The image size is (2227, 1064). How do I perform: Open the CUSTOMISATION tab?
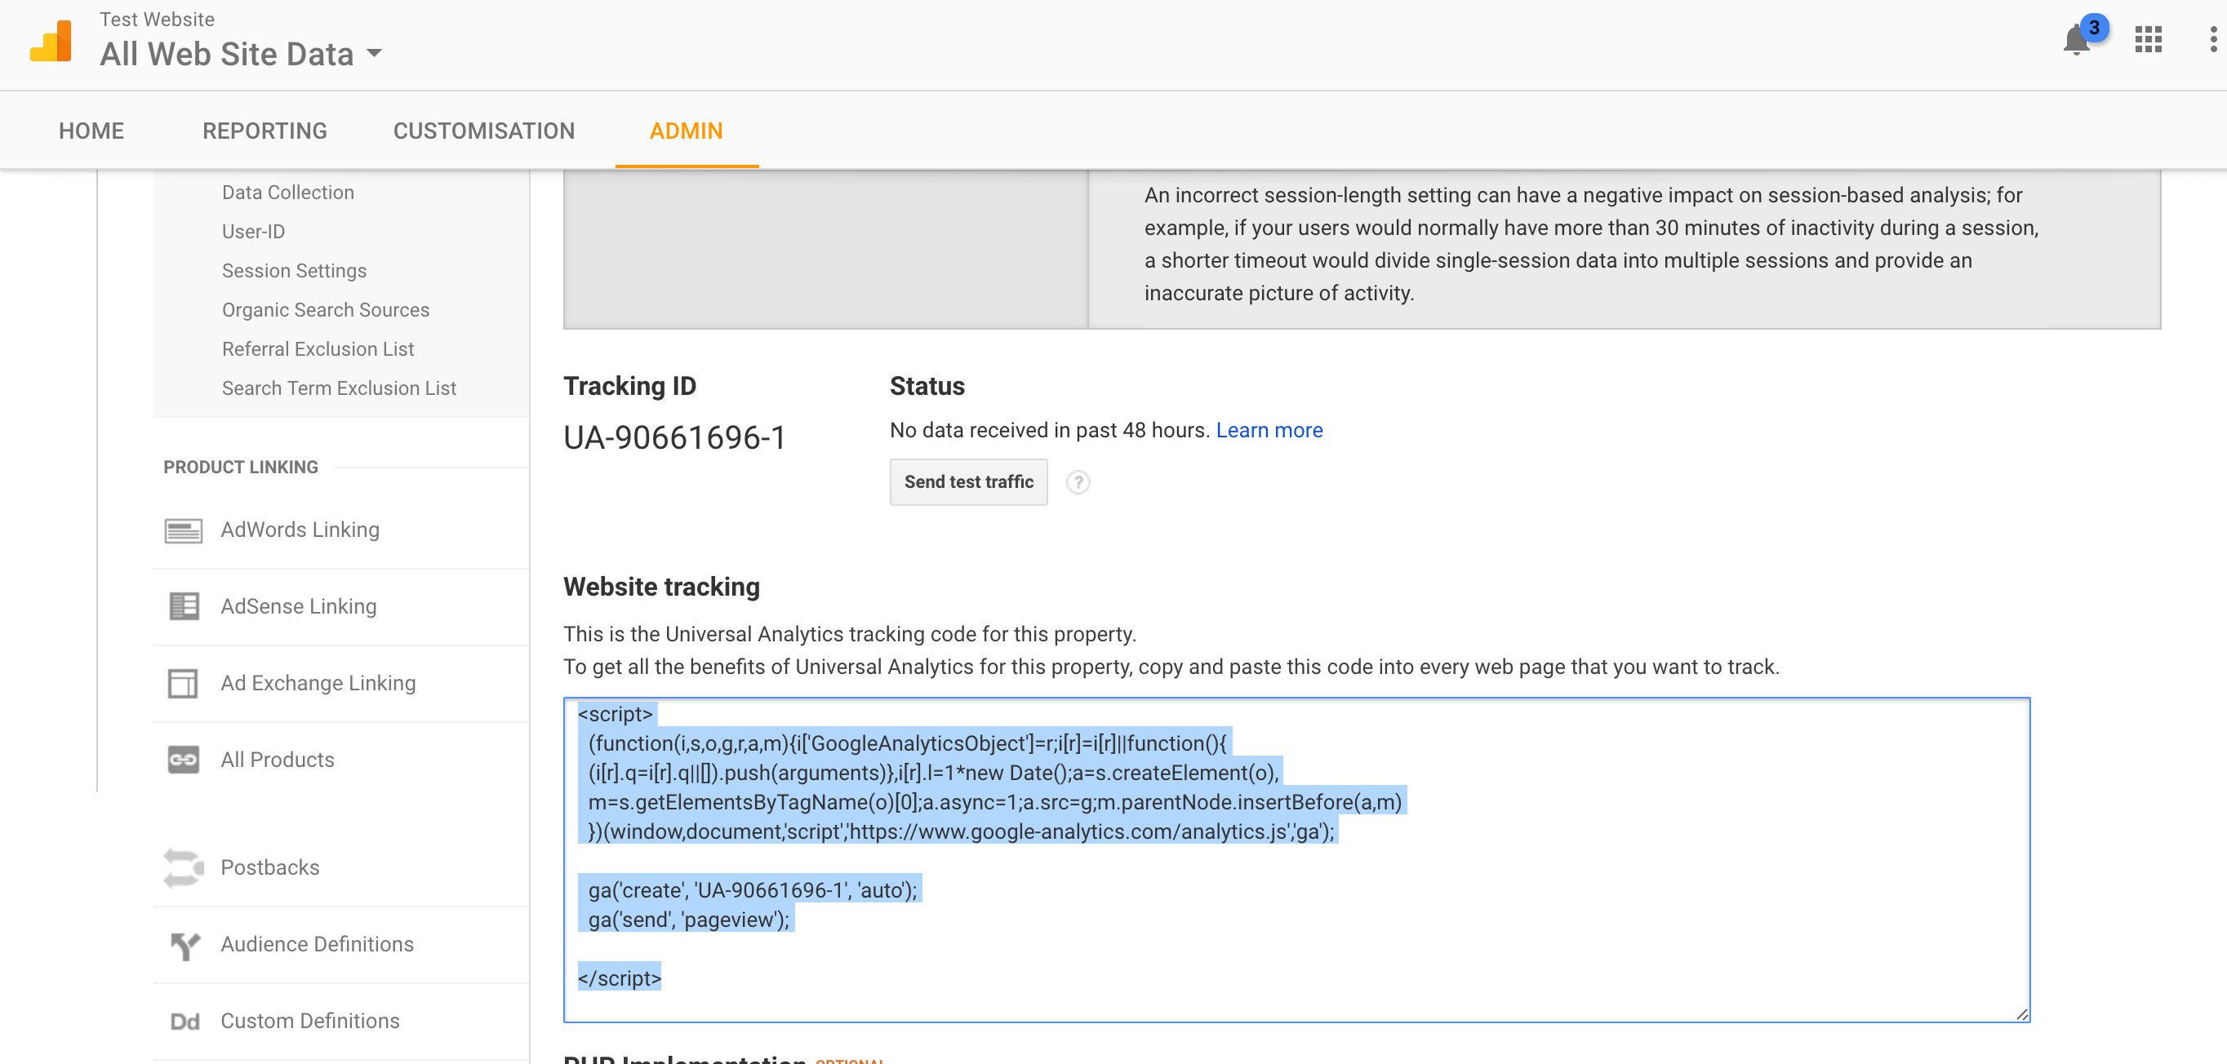pos(484,131)
